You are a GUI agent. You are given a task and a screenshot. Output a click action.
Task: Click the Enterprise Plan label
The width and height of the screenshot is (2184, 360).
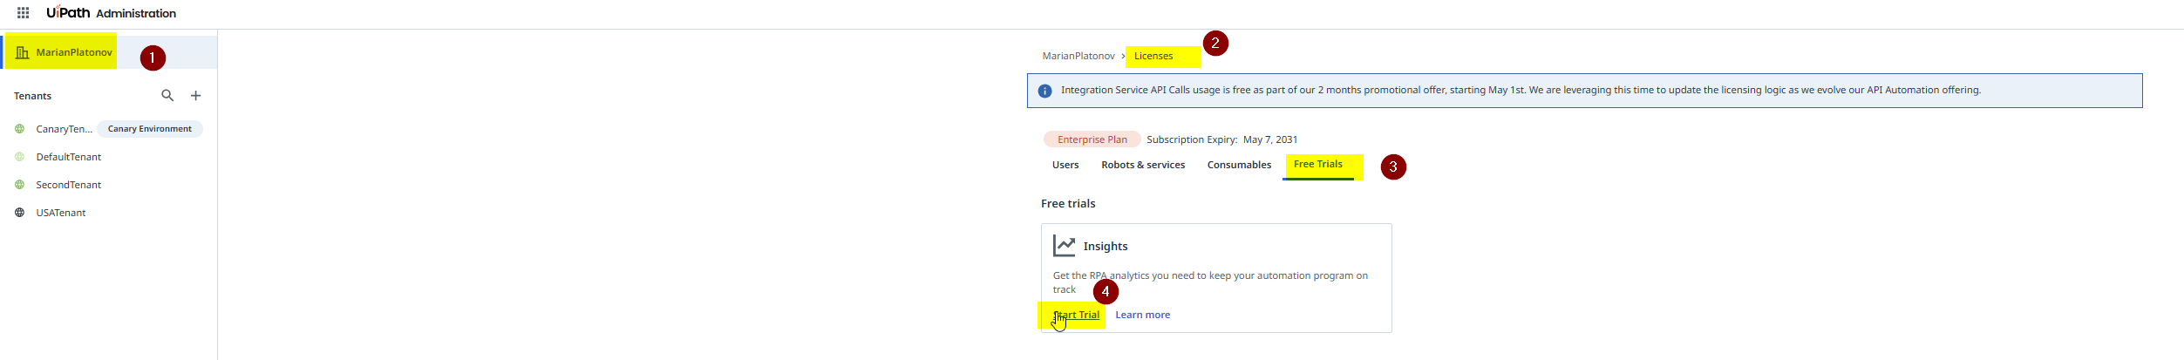coord(1092,139)
